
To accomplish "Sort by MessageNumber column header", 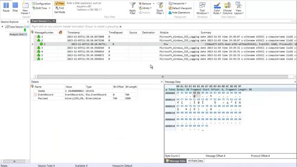I will point(44,32).
